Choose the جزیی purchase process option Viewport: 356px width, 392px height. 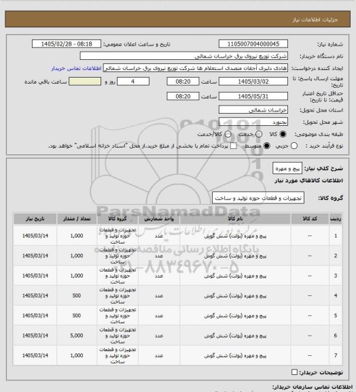pos(294,146)
